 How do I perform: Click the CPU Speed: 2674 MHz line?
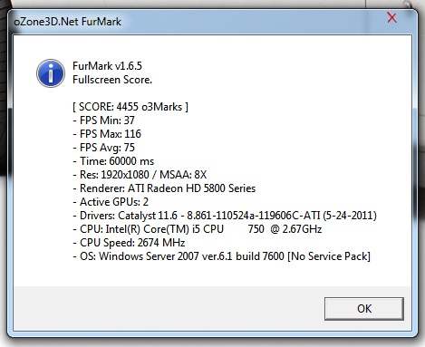129,243
